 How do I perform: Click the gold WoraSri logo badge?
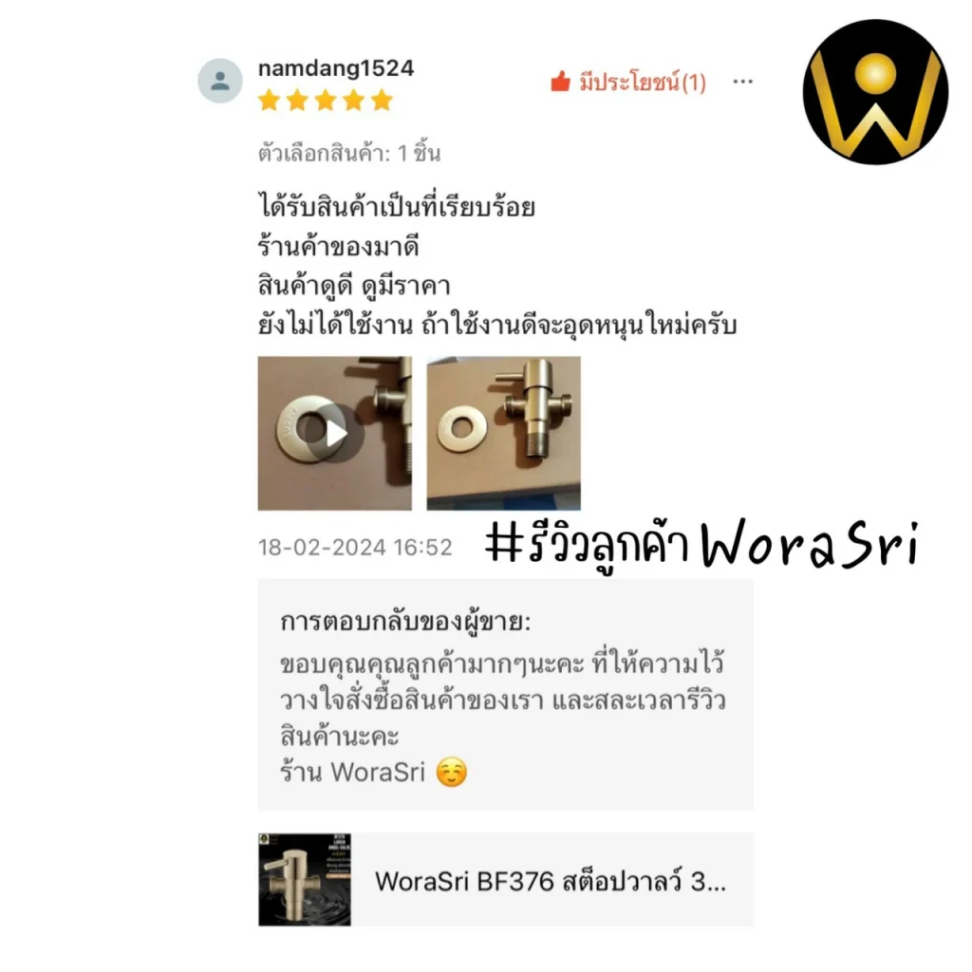875,92
